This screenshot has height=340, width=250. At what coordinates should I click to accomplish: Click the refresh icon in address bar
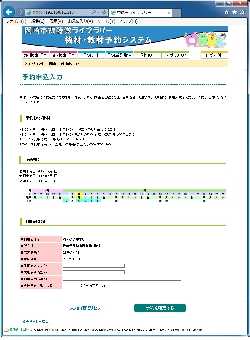click(104, 12)
